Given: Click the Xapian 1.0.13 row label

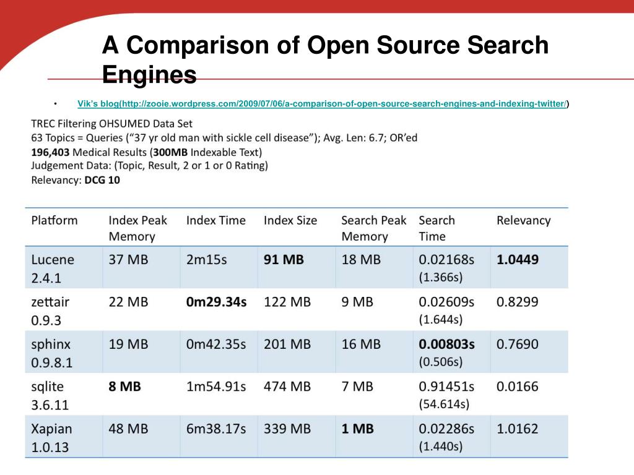Looking at the screenshot, I should pyautogui.click(x=51, y=438).
